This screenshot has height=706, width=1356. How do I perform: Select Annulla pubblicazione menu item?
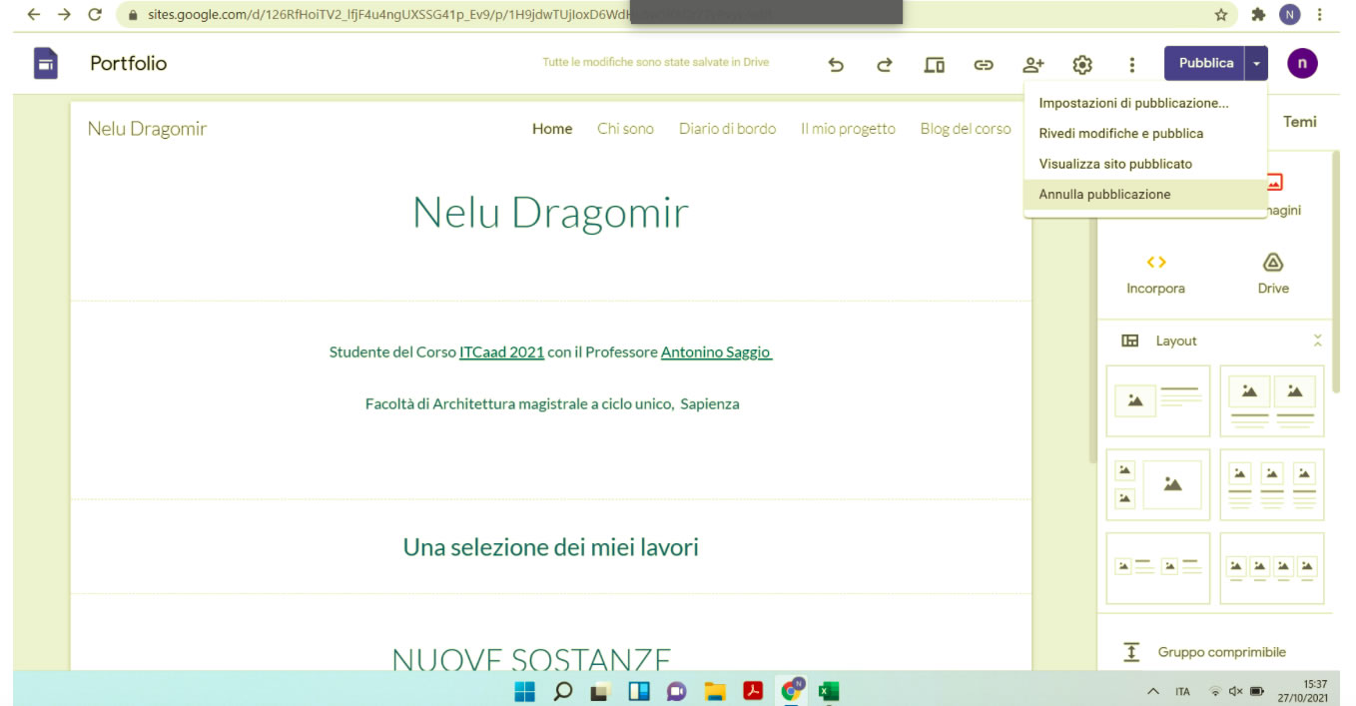(x=1104, y=195)
